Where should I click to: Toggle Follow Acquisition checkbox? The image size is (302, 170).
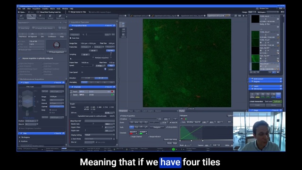coord(121,116)
